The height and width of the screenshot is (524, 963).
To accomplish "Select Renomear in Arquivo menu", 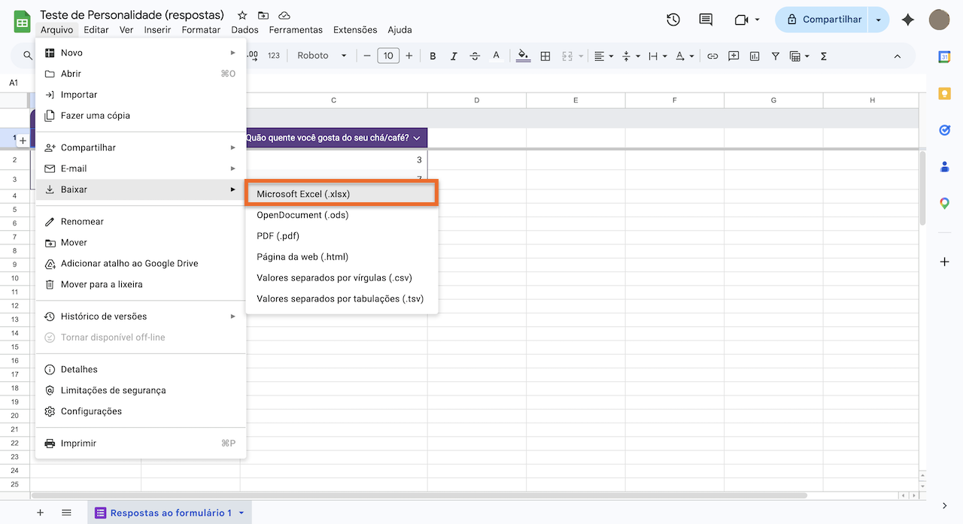I will coord(141,222).
